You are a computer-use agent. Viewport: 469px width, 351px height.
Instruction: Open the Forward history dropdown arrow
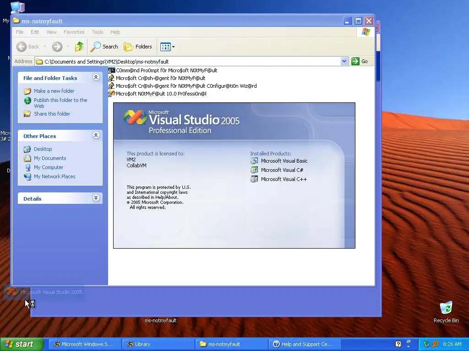[x=68, y=47]
